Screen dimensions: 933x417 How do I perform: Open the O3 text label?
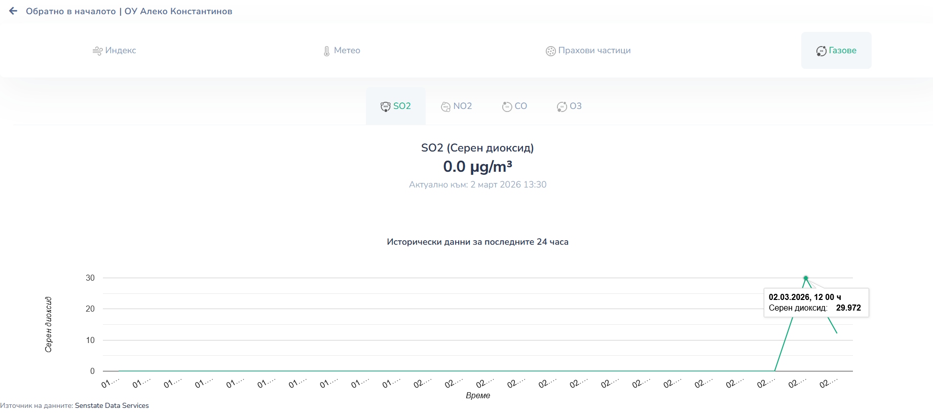(x=576, y=106)
